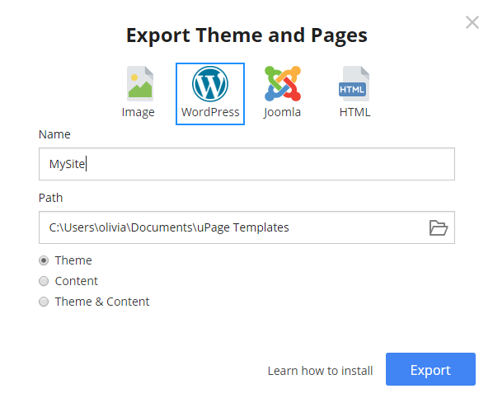This screenshot has height=398, width=493.
Task: Select the Content radio button
Action: [x=44, y=281]
